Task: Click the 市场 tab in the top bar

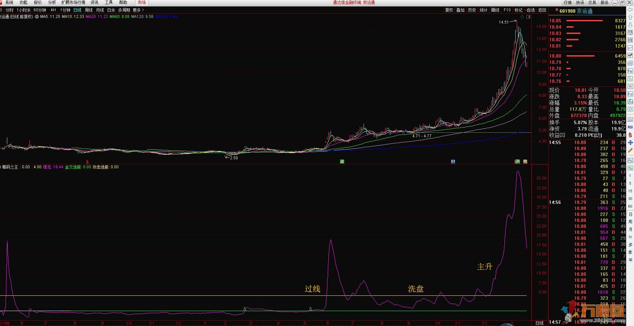Action: [x=142, y=3]
